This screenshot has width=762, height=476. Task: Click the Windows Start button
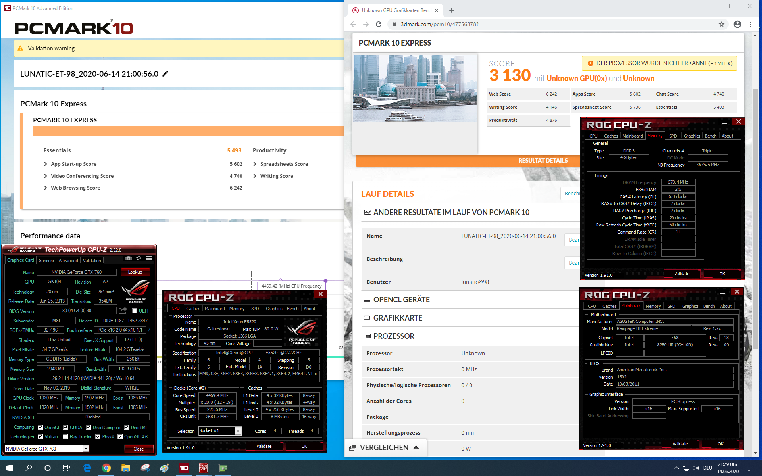pos(10,468)
